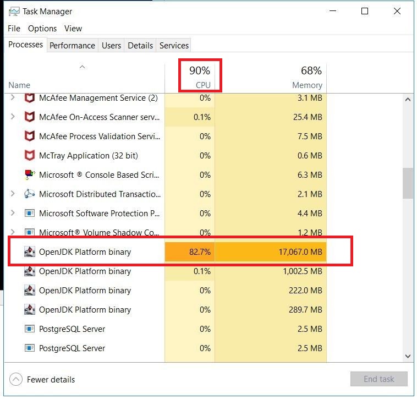Expand Microsoft Distributed Transaction entry

[x=13, y=194]
